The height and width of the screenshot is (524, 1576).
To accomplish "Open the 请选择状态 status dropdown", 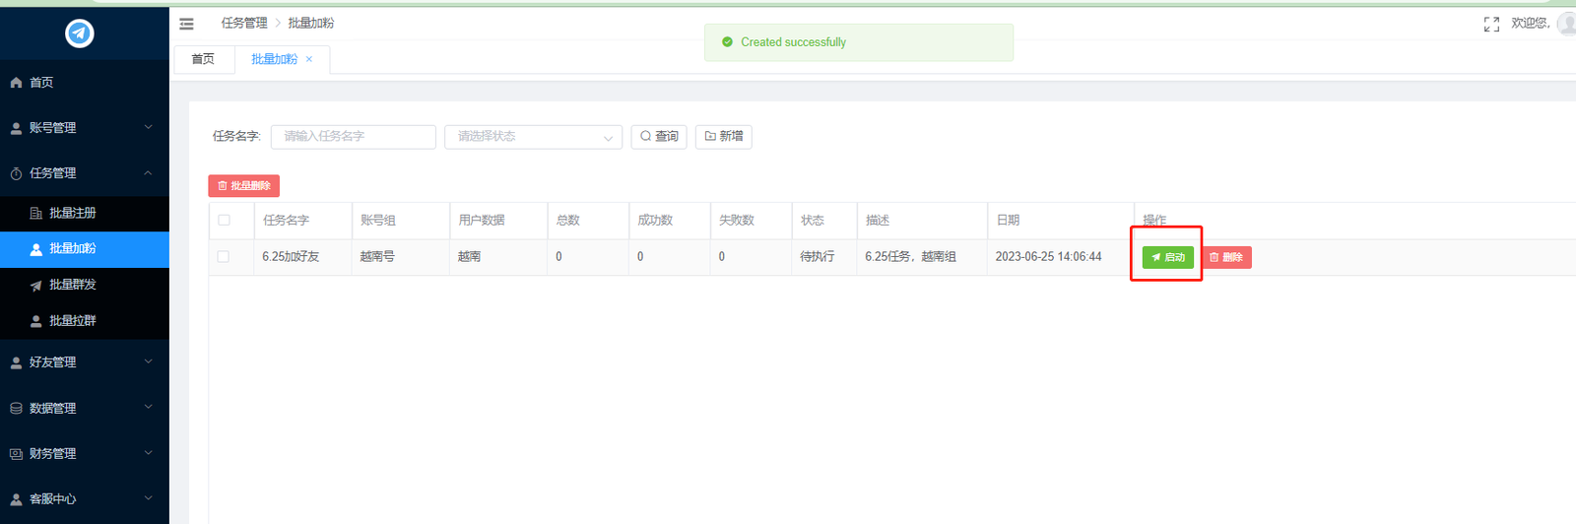I will pyautogui.click(x=533, y=137).
